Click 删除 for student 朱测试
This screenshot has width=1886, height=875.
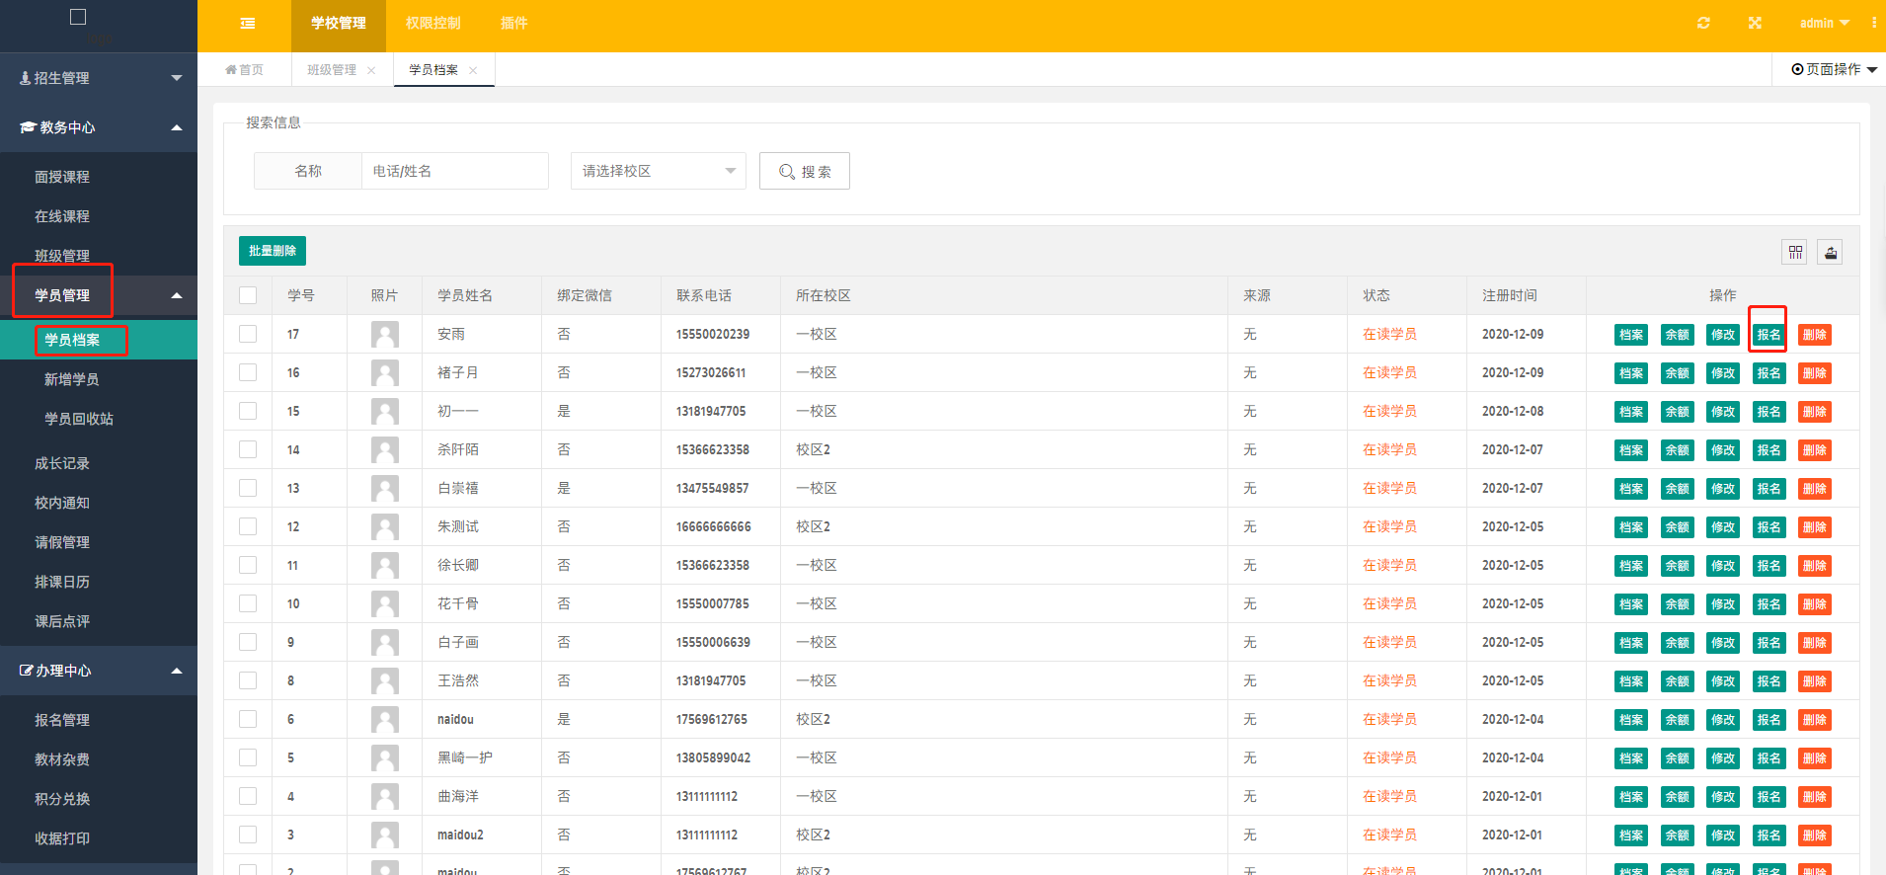[x=1814, y=527]
